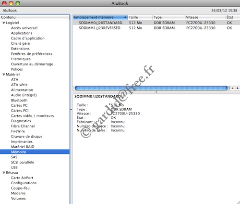Click the green zoom window button
The height and width of the screenshot is (204, 240).
coord(18,3)
